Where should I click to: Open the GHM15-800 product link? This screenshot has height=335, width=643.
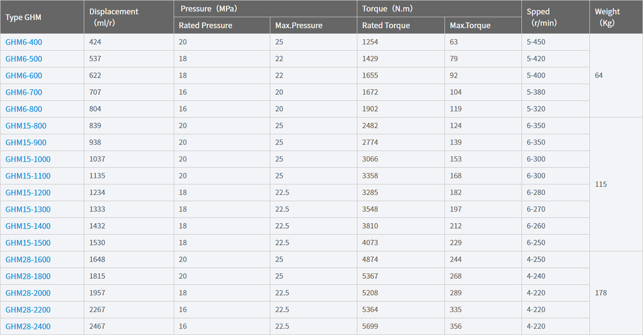(26, 126)
